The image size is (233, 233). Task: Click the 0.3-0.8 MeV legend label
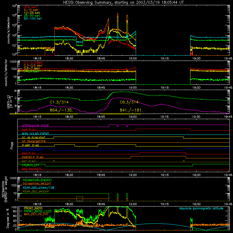tap(33, 66)
